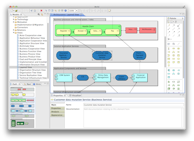Screen dimensions: 194x141
Task: Open the Hints tab
Action: pos(37,84)
